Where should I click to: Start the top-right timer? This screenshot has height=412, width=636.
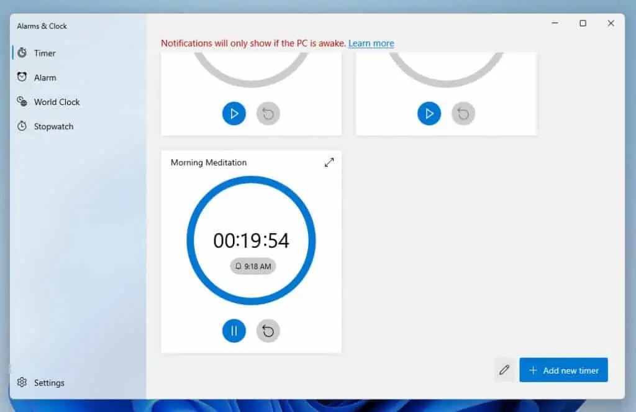(429, 114)
